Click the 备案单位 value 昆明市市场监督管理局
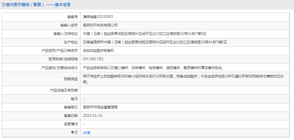The height and width of the screenshot is (140, 294). [100, 107]
